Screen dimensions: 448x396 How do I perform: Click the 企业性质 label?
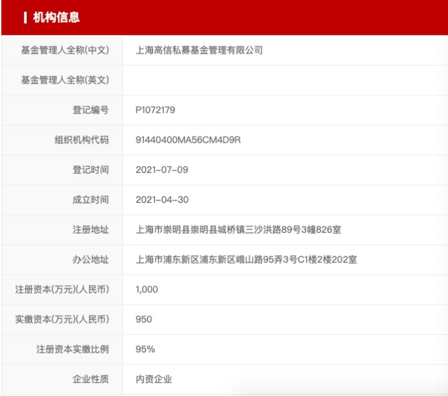tap(90, 379)
